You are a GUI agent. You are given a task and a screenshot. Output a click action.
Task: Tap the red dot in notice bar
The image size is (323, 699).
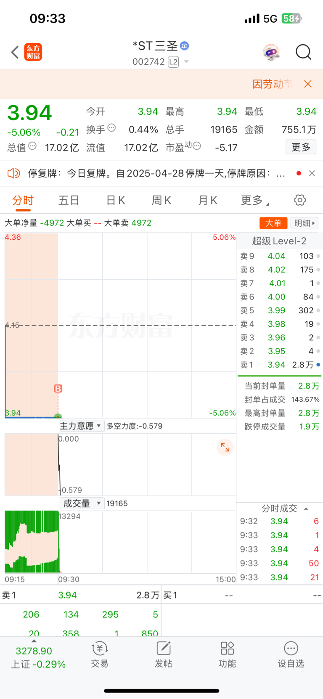[299, 173]
